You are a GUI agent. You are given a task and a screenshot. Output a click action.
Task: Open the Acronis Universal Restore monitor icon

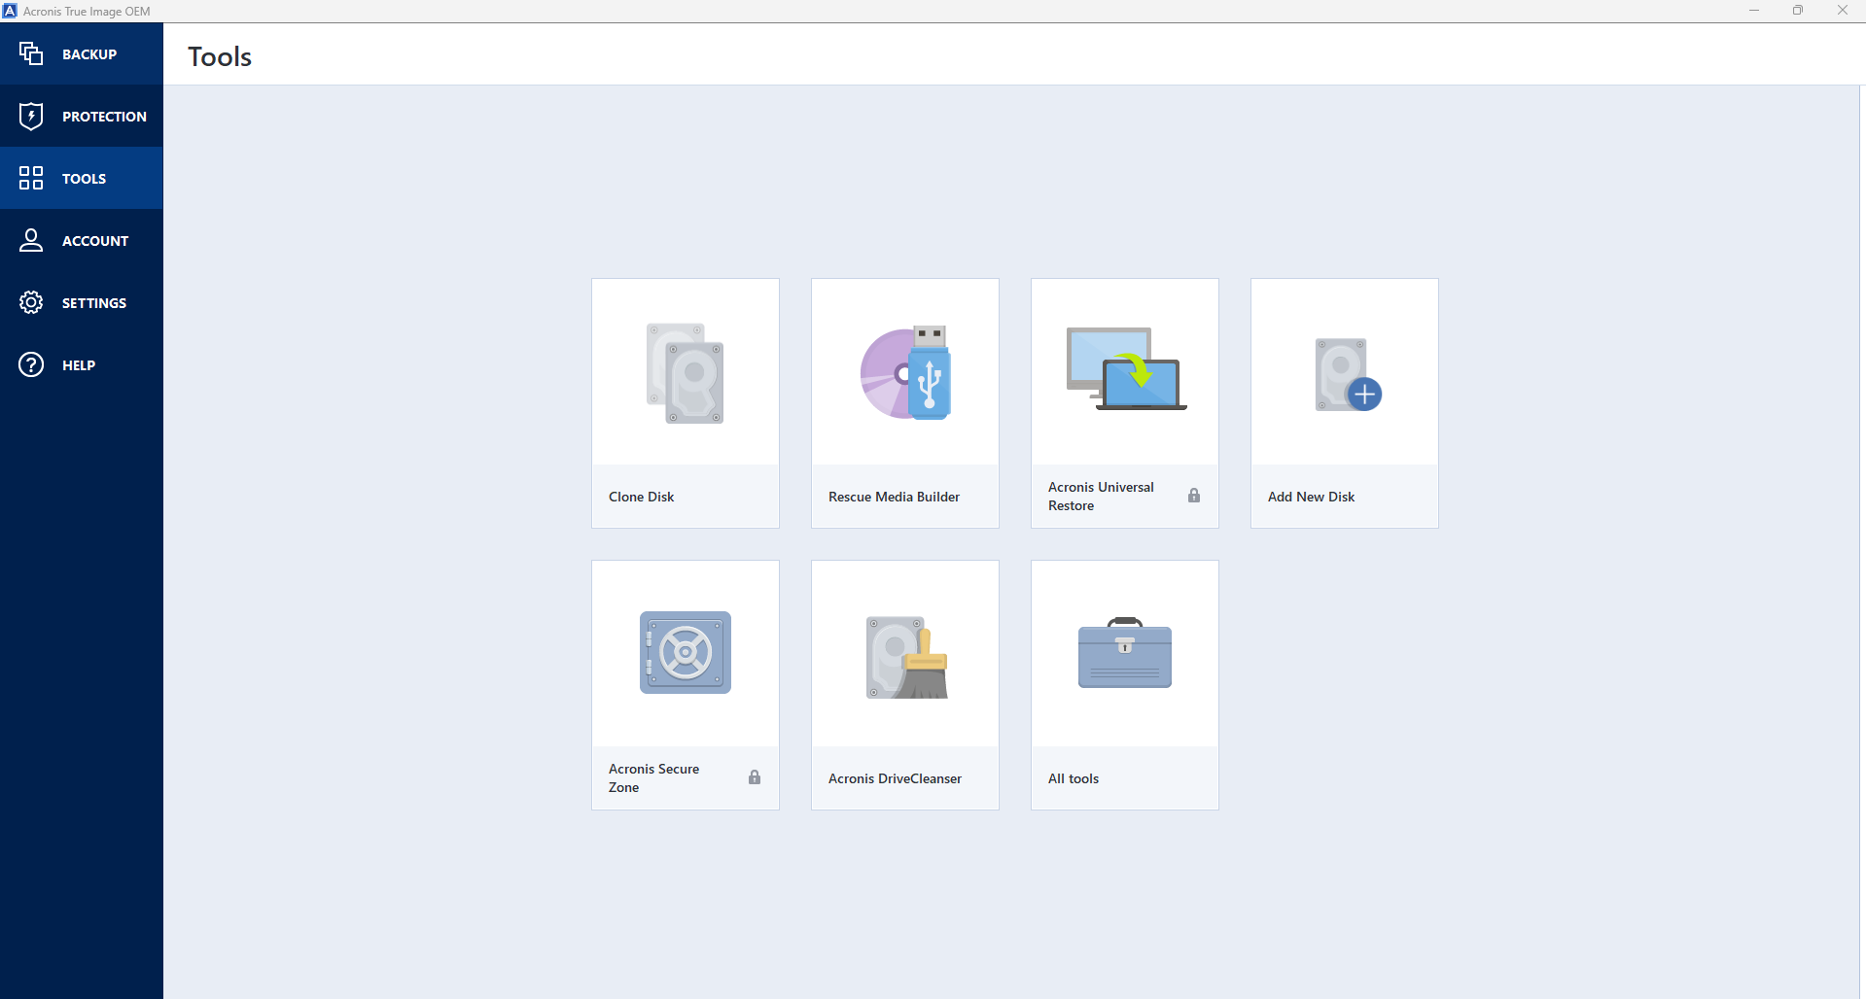coord(1126,368)
